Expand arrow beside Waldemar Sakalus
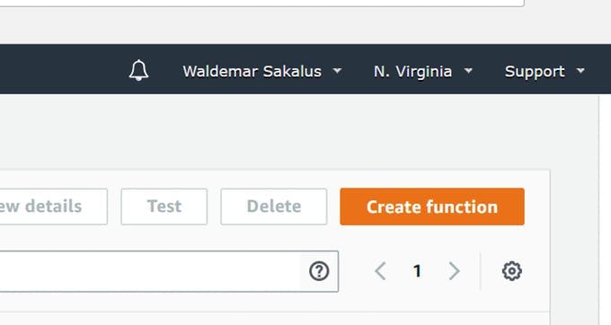 [x=338, y=71]
